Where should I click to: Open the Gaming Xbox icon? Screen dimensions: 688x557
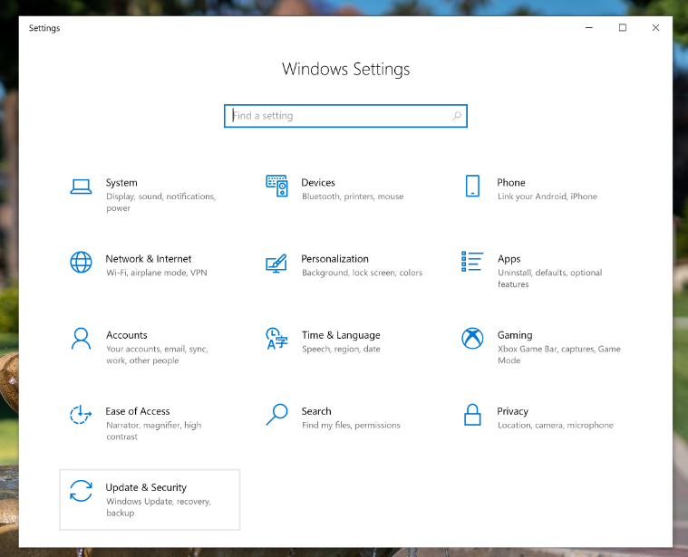(472, 339)
